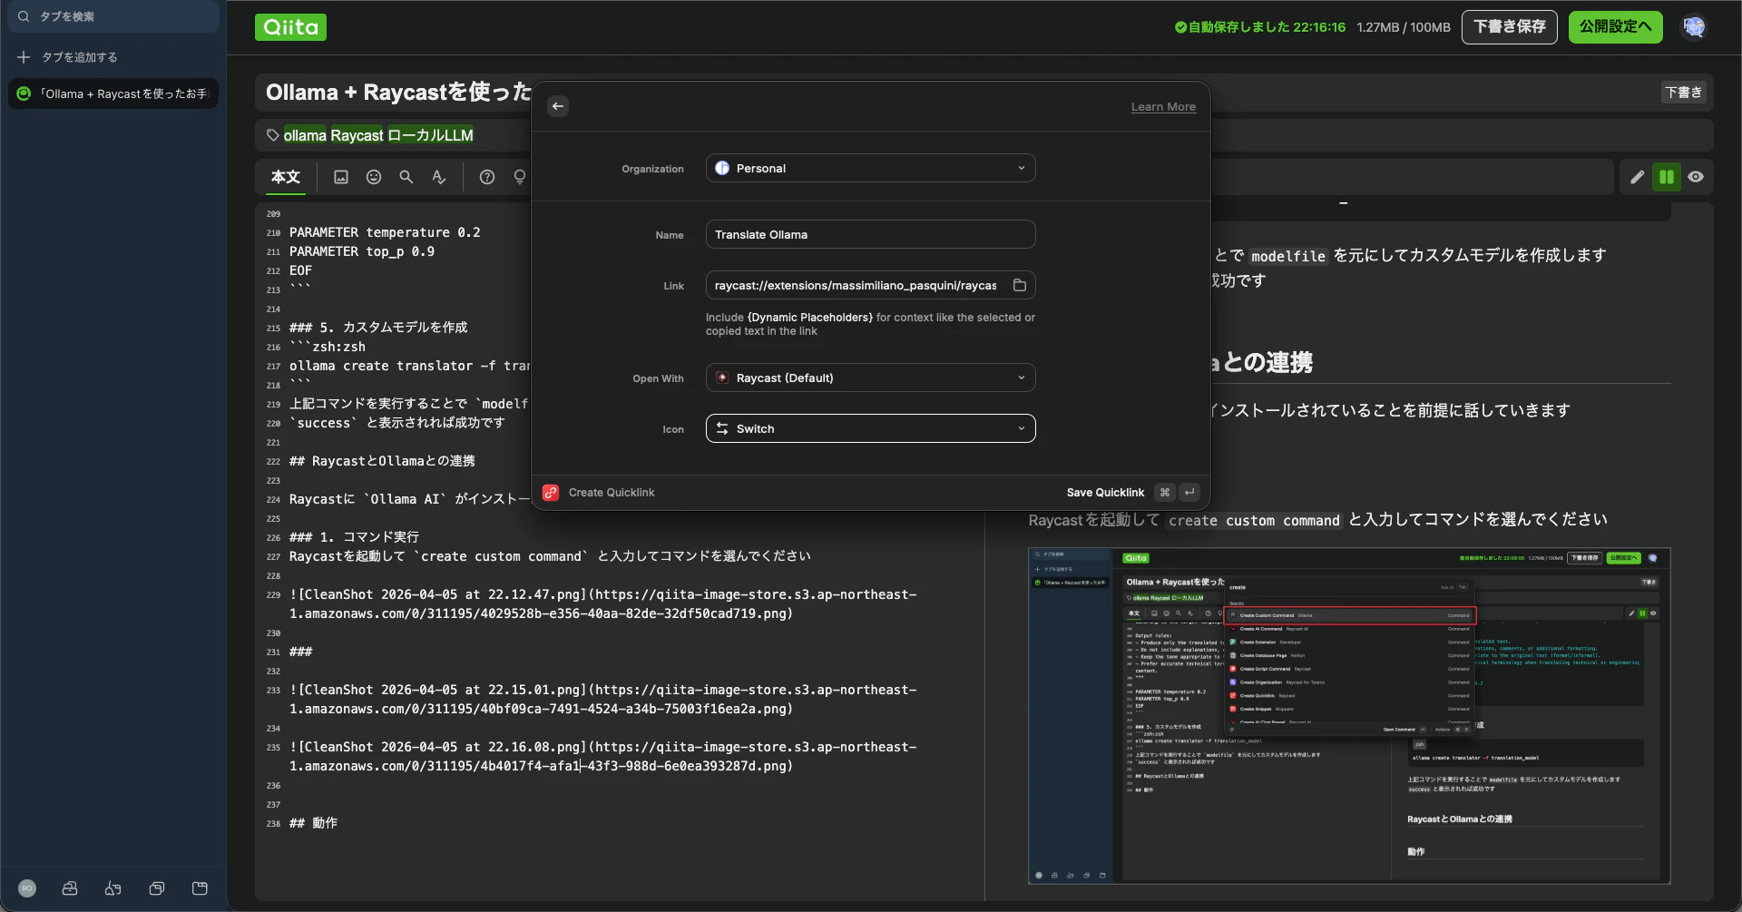Click the tag icon beside article tags

tap(272, 135)
